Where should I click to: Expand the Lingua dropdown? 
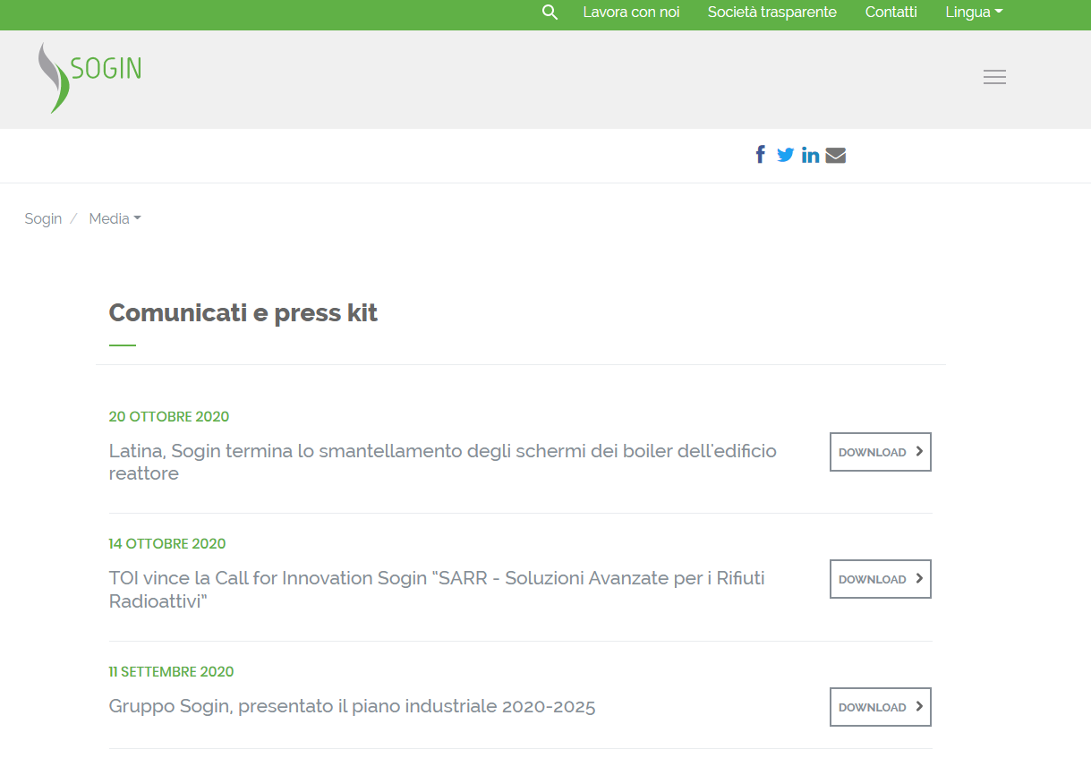[974, 13]
